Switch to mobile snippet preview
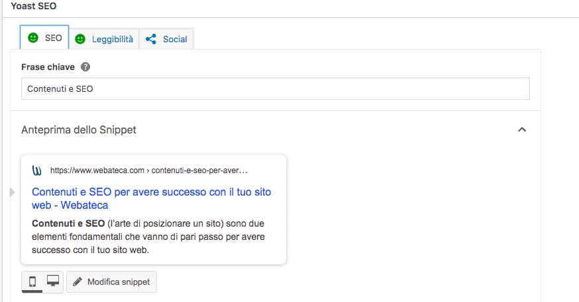Viewport: 579px width, 302px height. pos(32,282)
